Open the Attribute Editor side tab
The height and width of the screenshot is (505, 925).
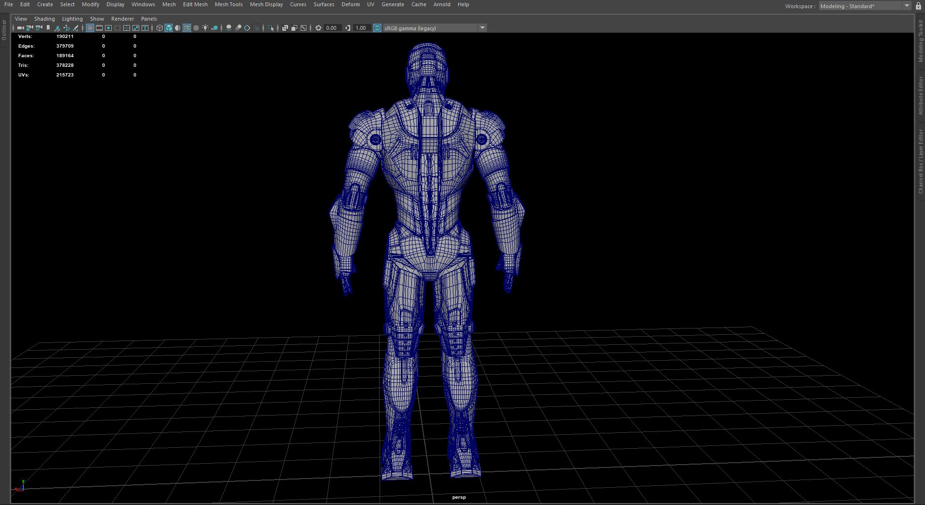click(921, 96)
